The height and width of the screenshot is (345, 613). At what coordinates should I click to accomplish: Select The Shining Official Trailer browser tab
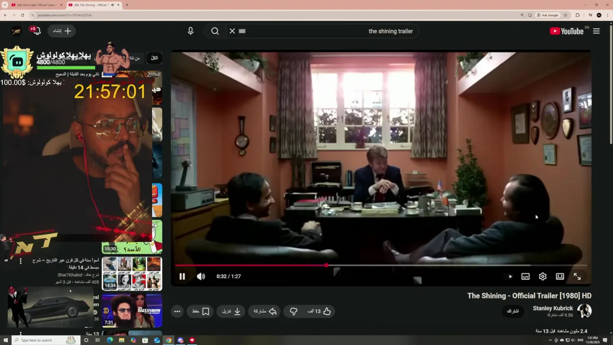[93, 5]
